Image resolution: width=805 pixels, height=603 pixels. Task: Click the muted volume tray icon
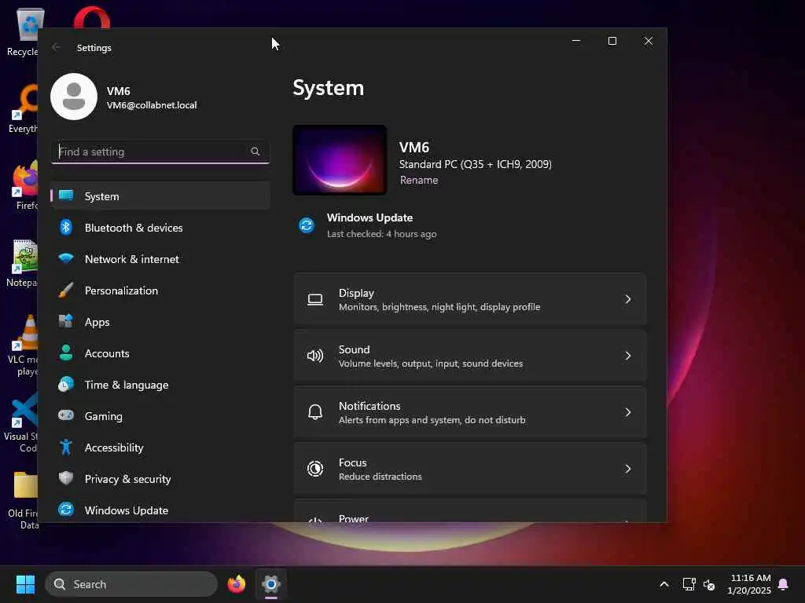(709, 584)
